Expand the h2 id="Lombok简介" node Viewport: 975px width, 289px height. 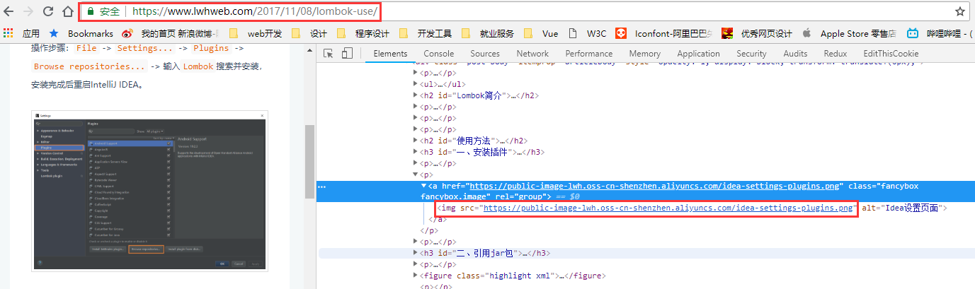click(416, 95)
